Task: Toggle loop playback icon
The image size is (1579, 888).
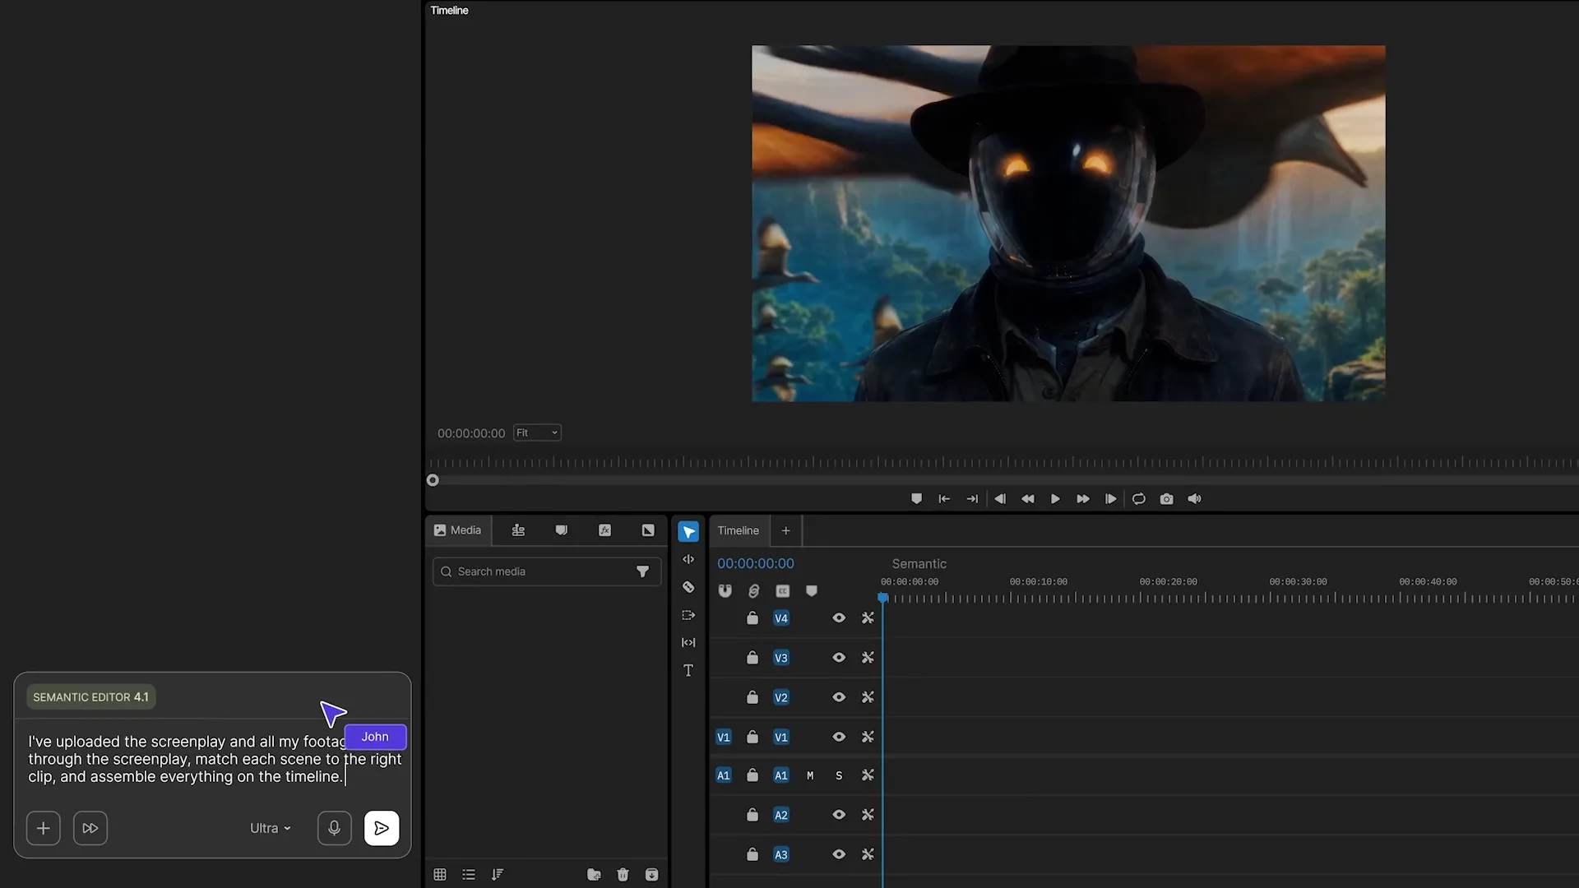Action: point(1138,499)
